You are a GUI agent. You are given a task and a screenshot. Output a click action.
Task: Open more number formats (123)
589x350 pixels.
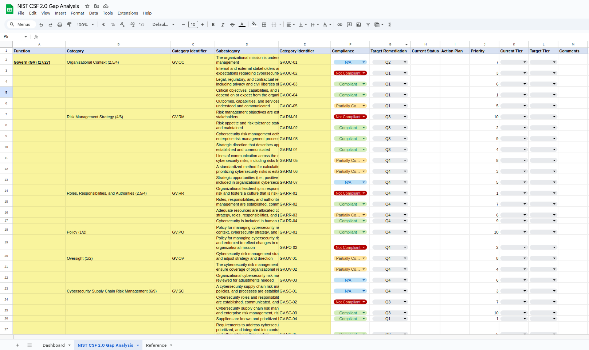[142, 25]
